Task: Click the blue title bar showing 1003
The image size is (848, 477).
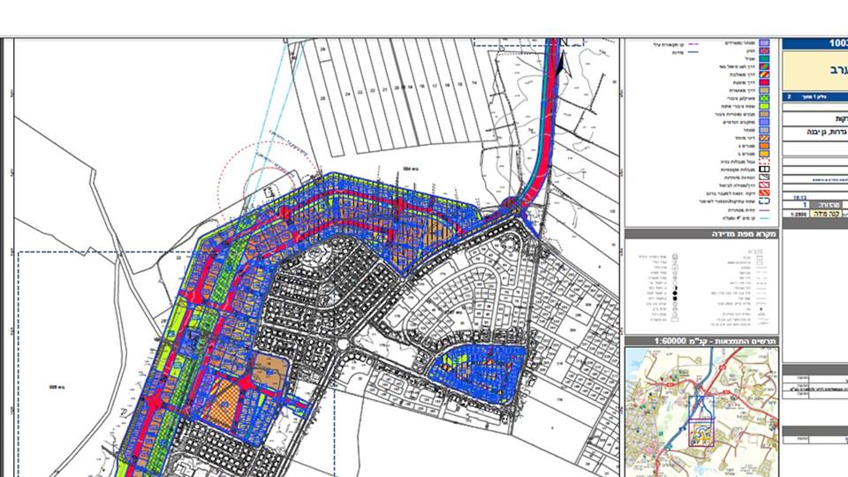Action: coord(814,43)
